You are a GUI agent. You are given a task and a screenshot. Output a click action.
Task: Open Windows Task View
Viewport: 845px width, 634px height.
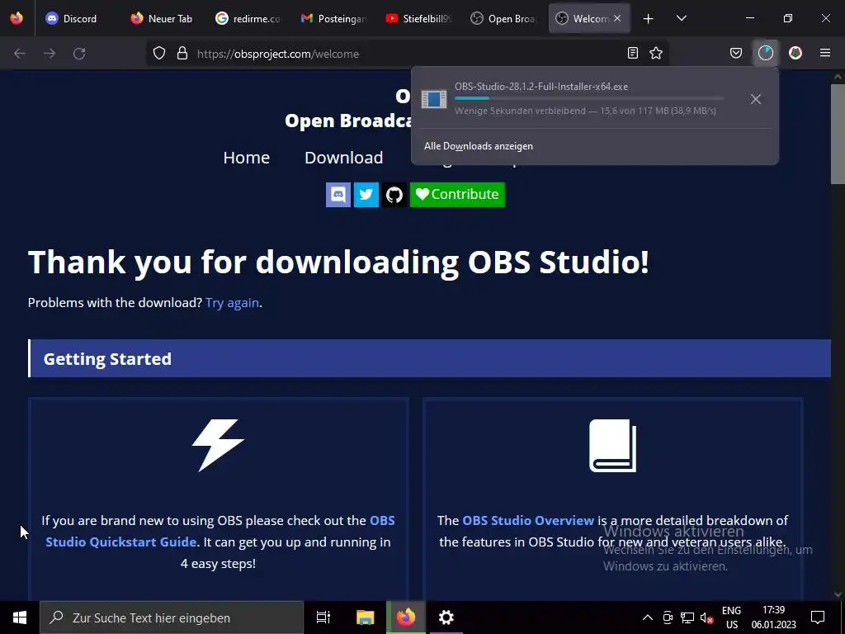tap(323, 617)
